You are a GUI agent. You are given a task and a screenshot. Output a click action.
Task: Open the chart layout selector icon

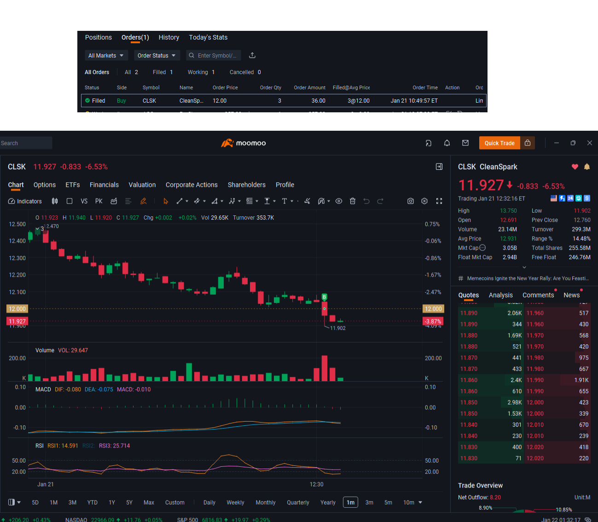tap(12, 502)
